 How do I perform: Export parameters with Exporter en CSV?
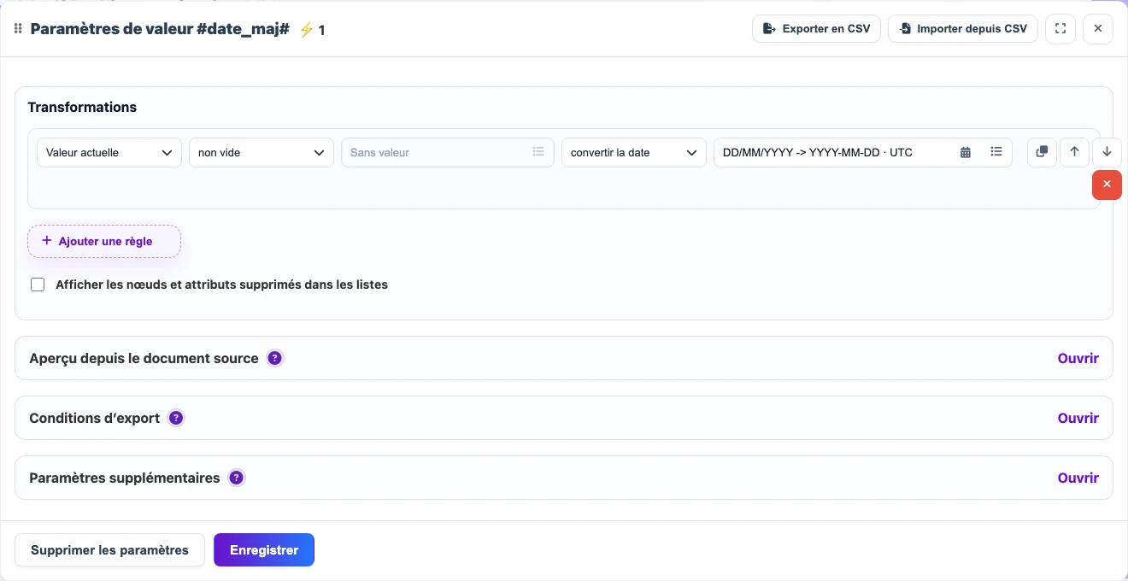click(x=816, y=28)
